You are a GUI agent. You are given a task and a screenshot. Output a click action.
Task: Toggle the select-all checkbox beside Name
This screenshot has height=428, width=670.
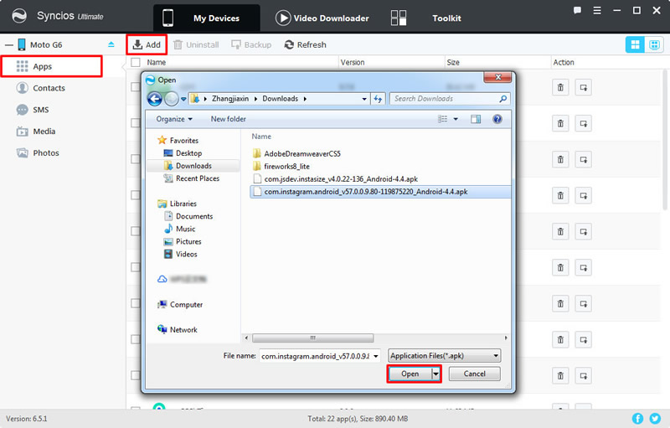pos(136,62)
